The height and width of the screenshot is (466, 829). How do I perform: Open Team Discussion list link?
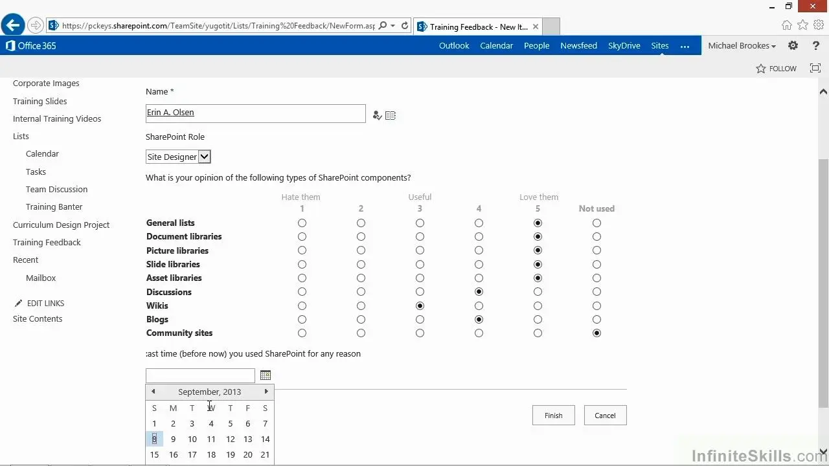click(56, 189)
